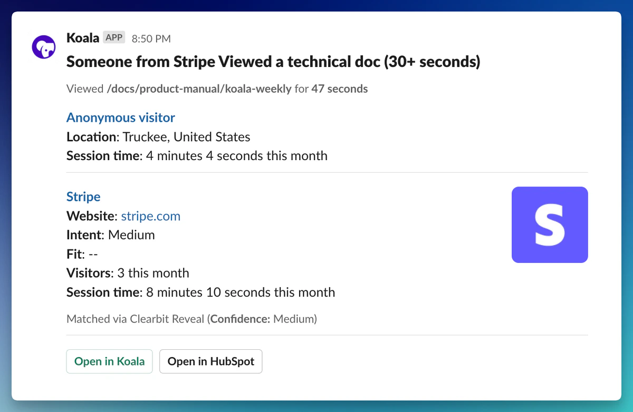Screen dimensions: 633x412
Task: Click the Koala app avatar icon
Action: pos(43,47)
